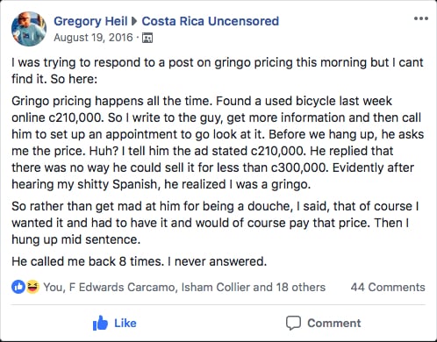Click Isham Collier's name in reactions
The width and height of the screenshot is (437, 342).
(x=216, y=287)
